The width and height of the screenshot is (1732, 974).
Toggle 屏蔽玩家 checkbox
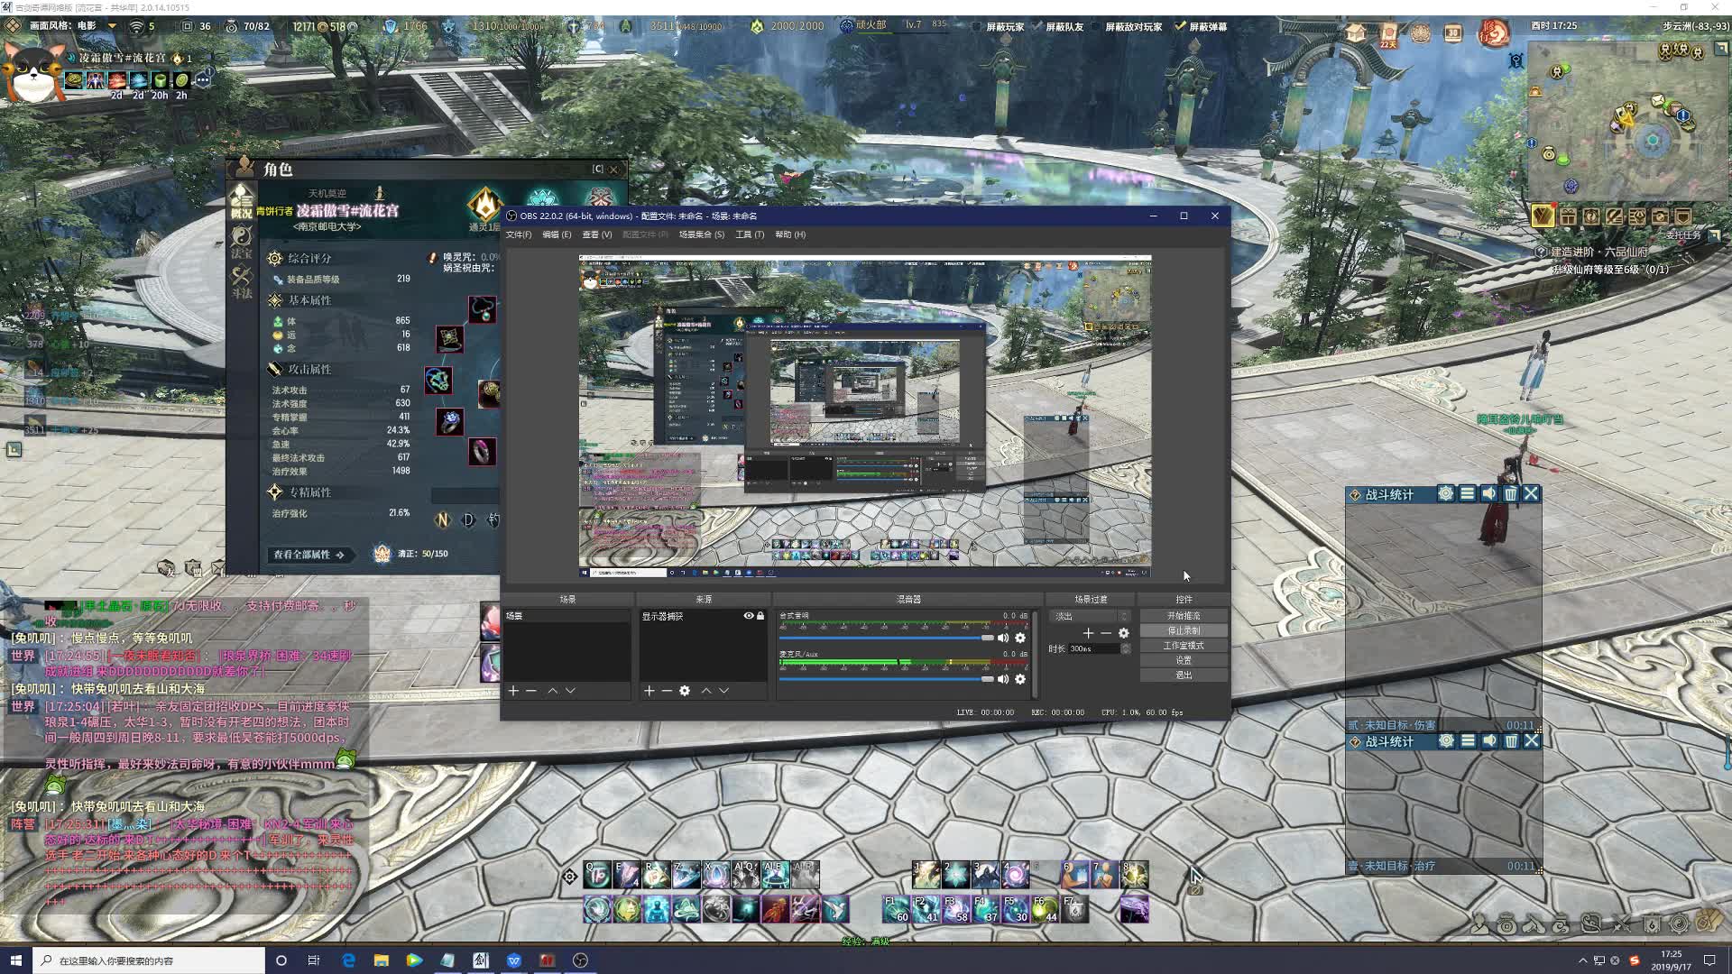(x=978, y=26)
